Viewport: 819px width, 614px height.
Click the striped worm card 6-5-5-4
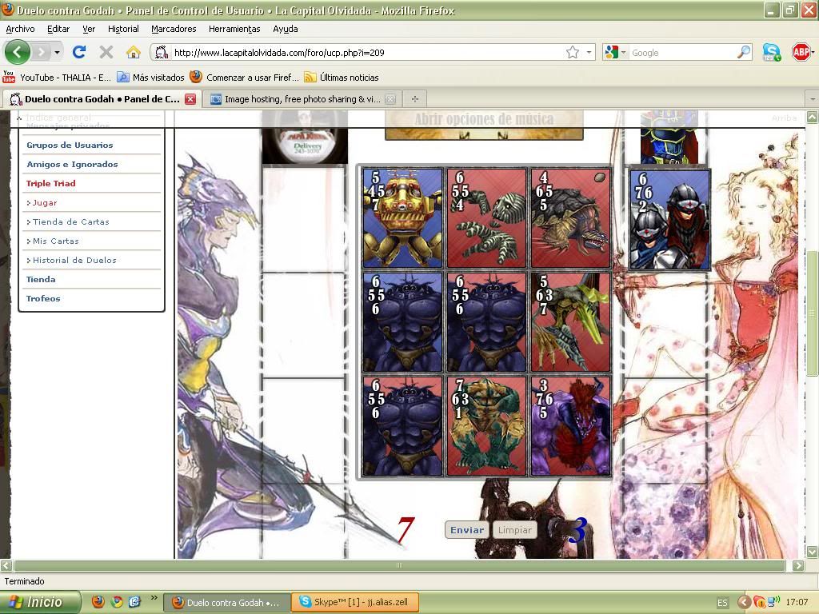pos(486,218)
